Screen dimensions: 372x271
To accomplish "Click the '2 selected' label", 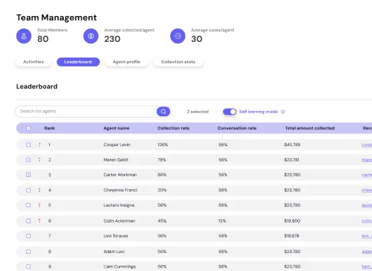I will pos(198,112).
